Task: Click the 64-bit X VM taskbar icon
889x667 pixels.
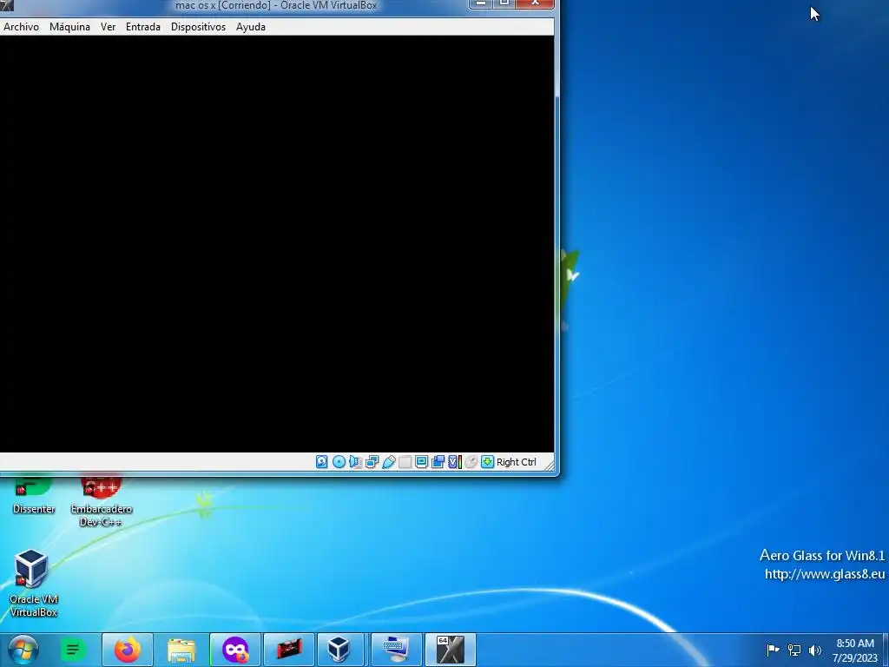Action: 451,650
